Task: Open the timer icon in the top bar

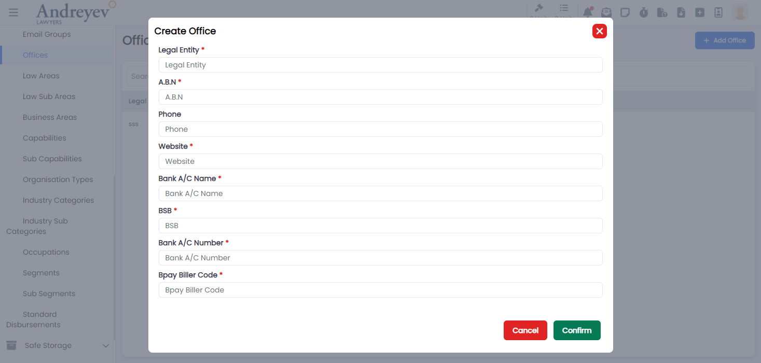Action: [x=644, y=11]
